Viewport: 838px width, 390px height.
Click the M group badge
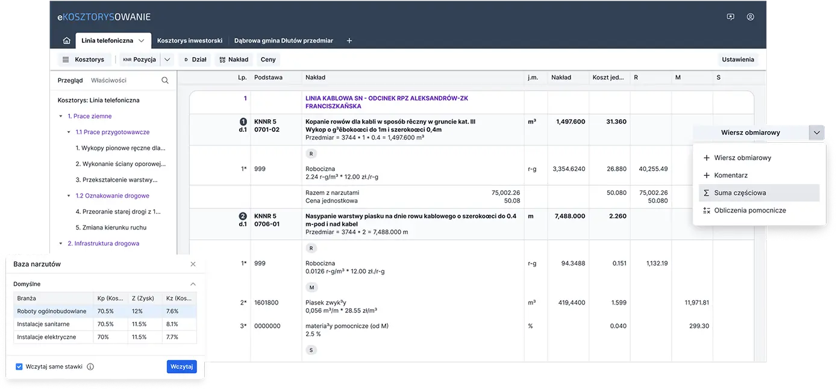(x=311, y=288)
